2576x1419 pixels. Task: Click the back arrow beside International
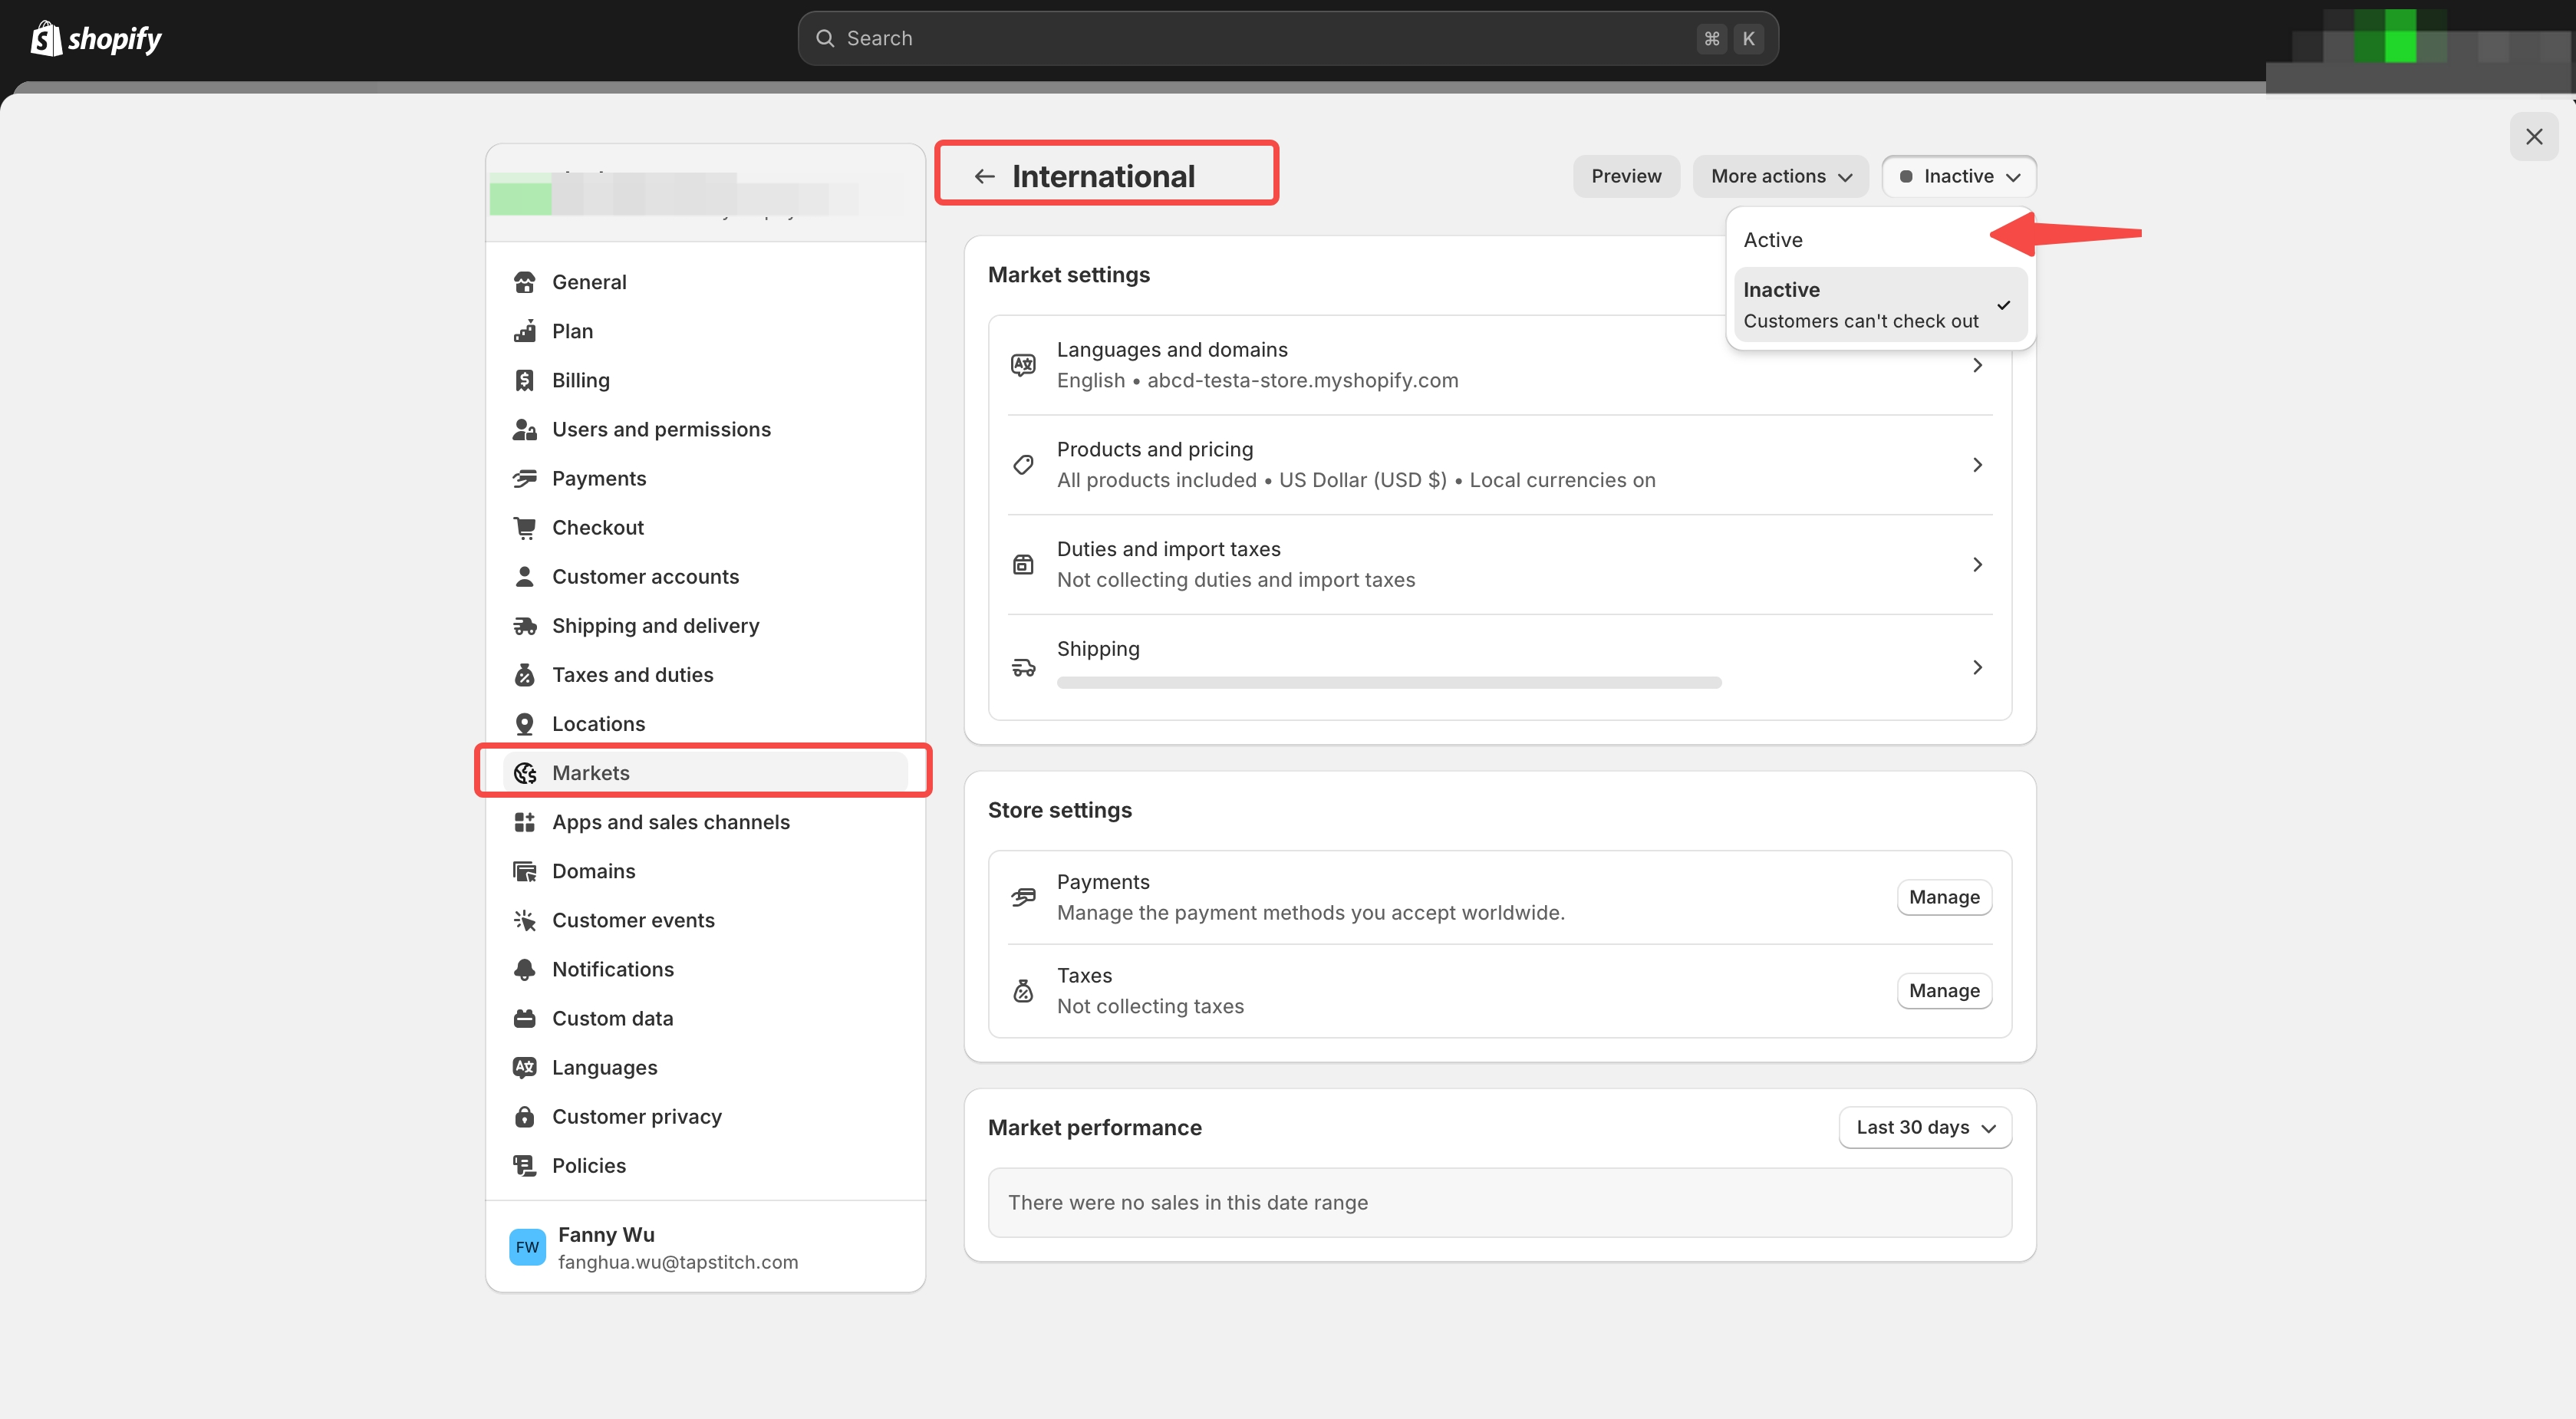(984, 177)
